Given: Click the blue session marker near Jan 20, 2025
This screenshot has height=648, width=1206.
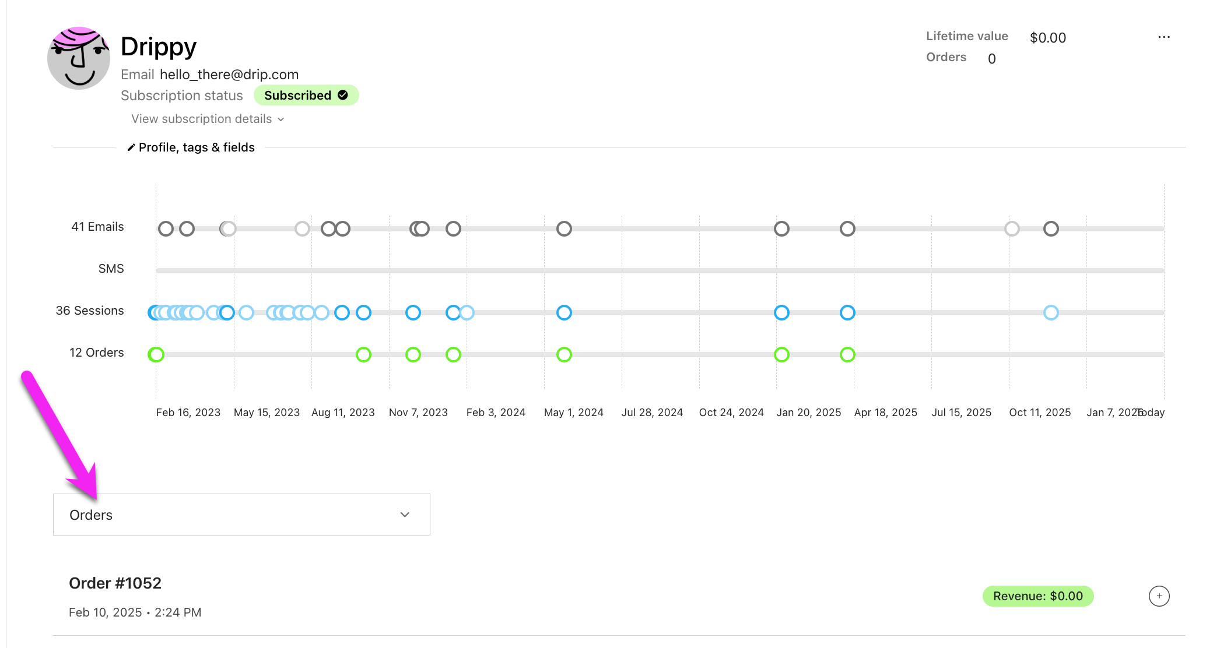Looking at the screenshot, I should (x=782, y=313).
